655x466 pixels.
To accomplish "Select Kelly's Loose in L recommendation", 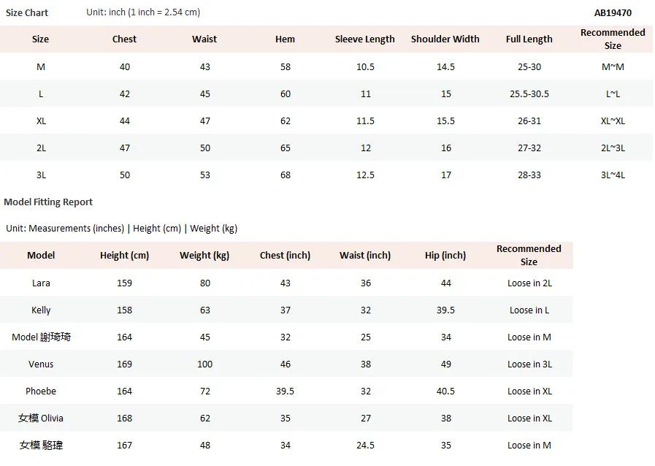I will 529,310.
